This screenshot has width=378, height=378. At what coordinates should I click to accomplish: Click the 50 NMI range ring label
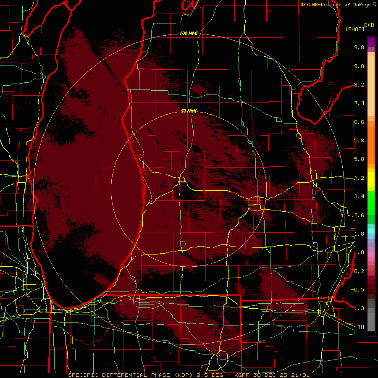189,111
